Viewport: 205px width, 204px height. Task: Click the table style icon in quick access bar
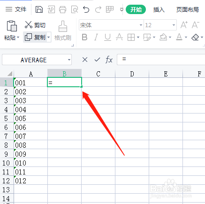110,9
